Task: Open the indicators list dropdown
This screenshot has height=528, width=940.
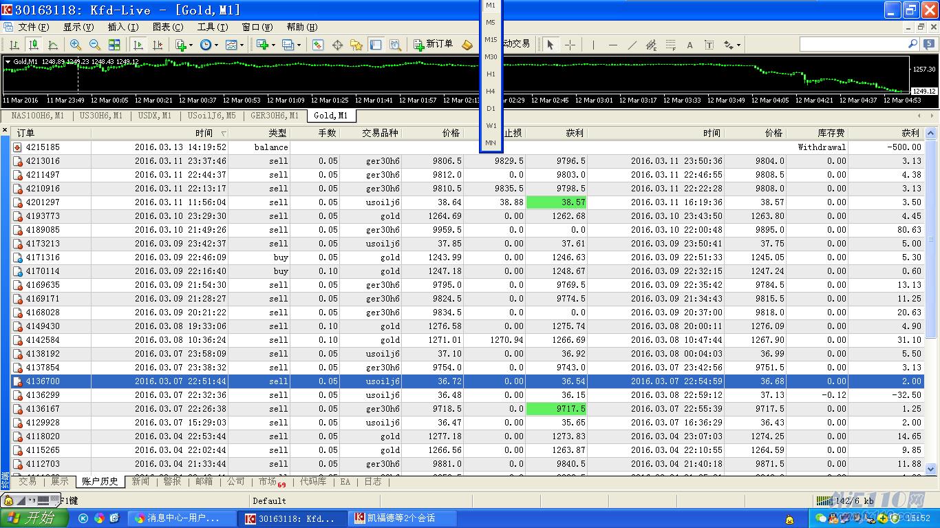Action: [184, 45]
